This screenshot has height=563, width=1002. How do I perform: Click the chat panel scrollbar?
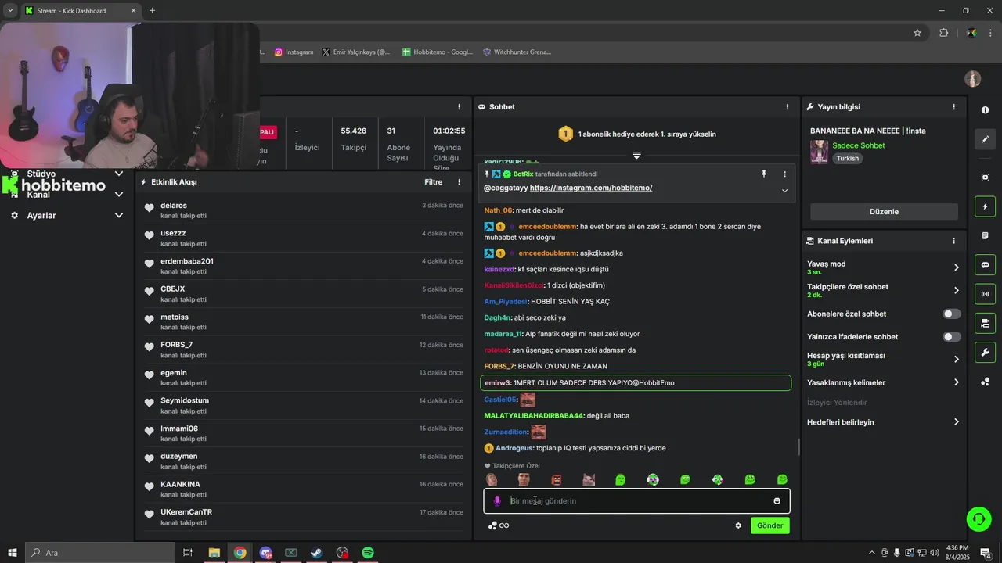[x=798, y=446]
